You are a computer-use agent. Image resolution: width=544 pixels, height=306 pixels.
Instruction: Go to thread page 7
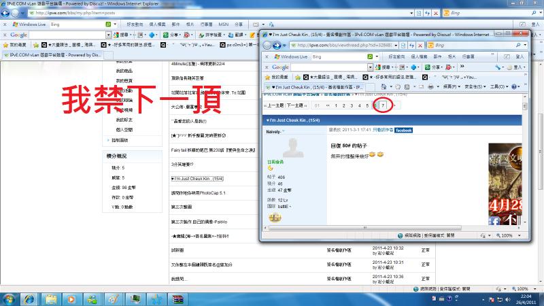(383, 105)
